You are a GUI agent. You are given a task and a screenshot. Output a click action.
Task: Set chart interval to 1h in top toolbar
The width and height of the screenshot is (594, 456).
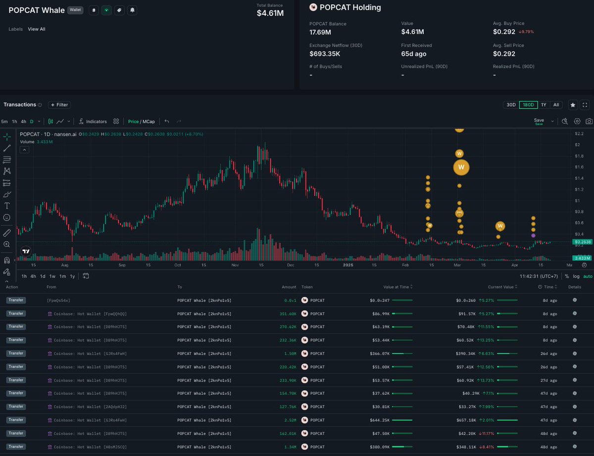[15, 122]
